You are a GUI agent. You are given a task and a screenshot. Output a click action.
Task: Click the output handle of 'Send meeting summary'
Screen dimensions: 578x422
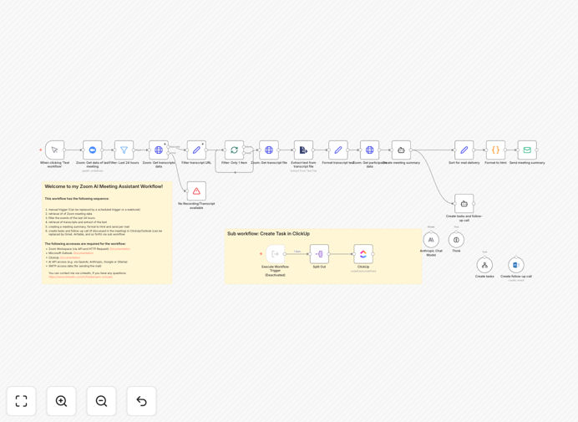tap(537, 150)
